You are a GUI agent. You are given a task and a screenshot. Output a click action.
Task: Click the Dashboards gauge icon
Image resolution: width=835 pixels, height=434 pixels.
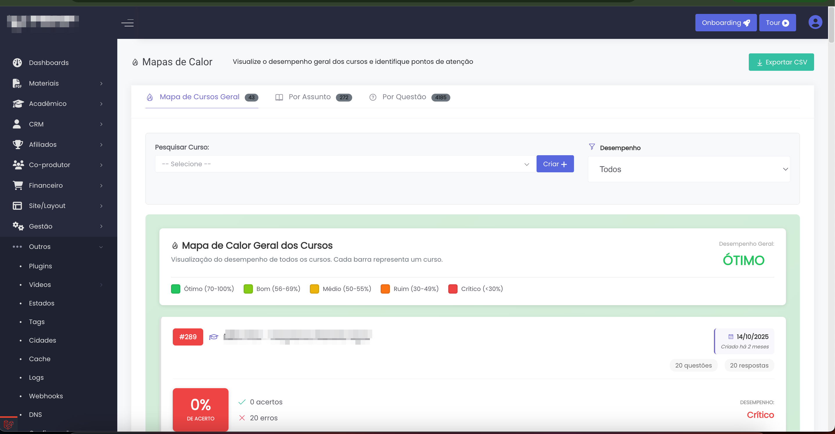tap(17, 62)
